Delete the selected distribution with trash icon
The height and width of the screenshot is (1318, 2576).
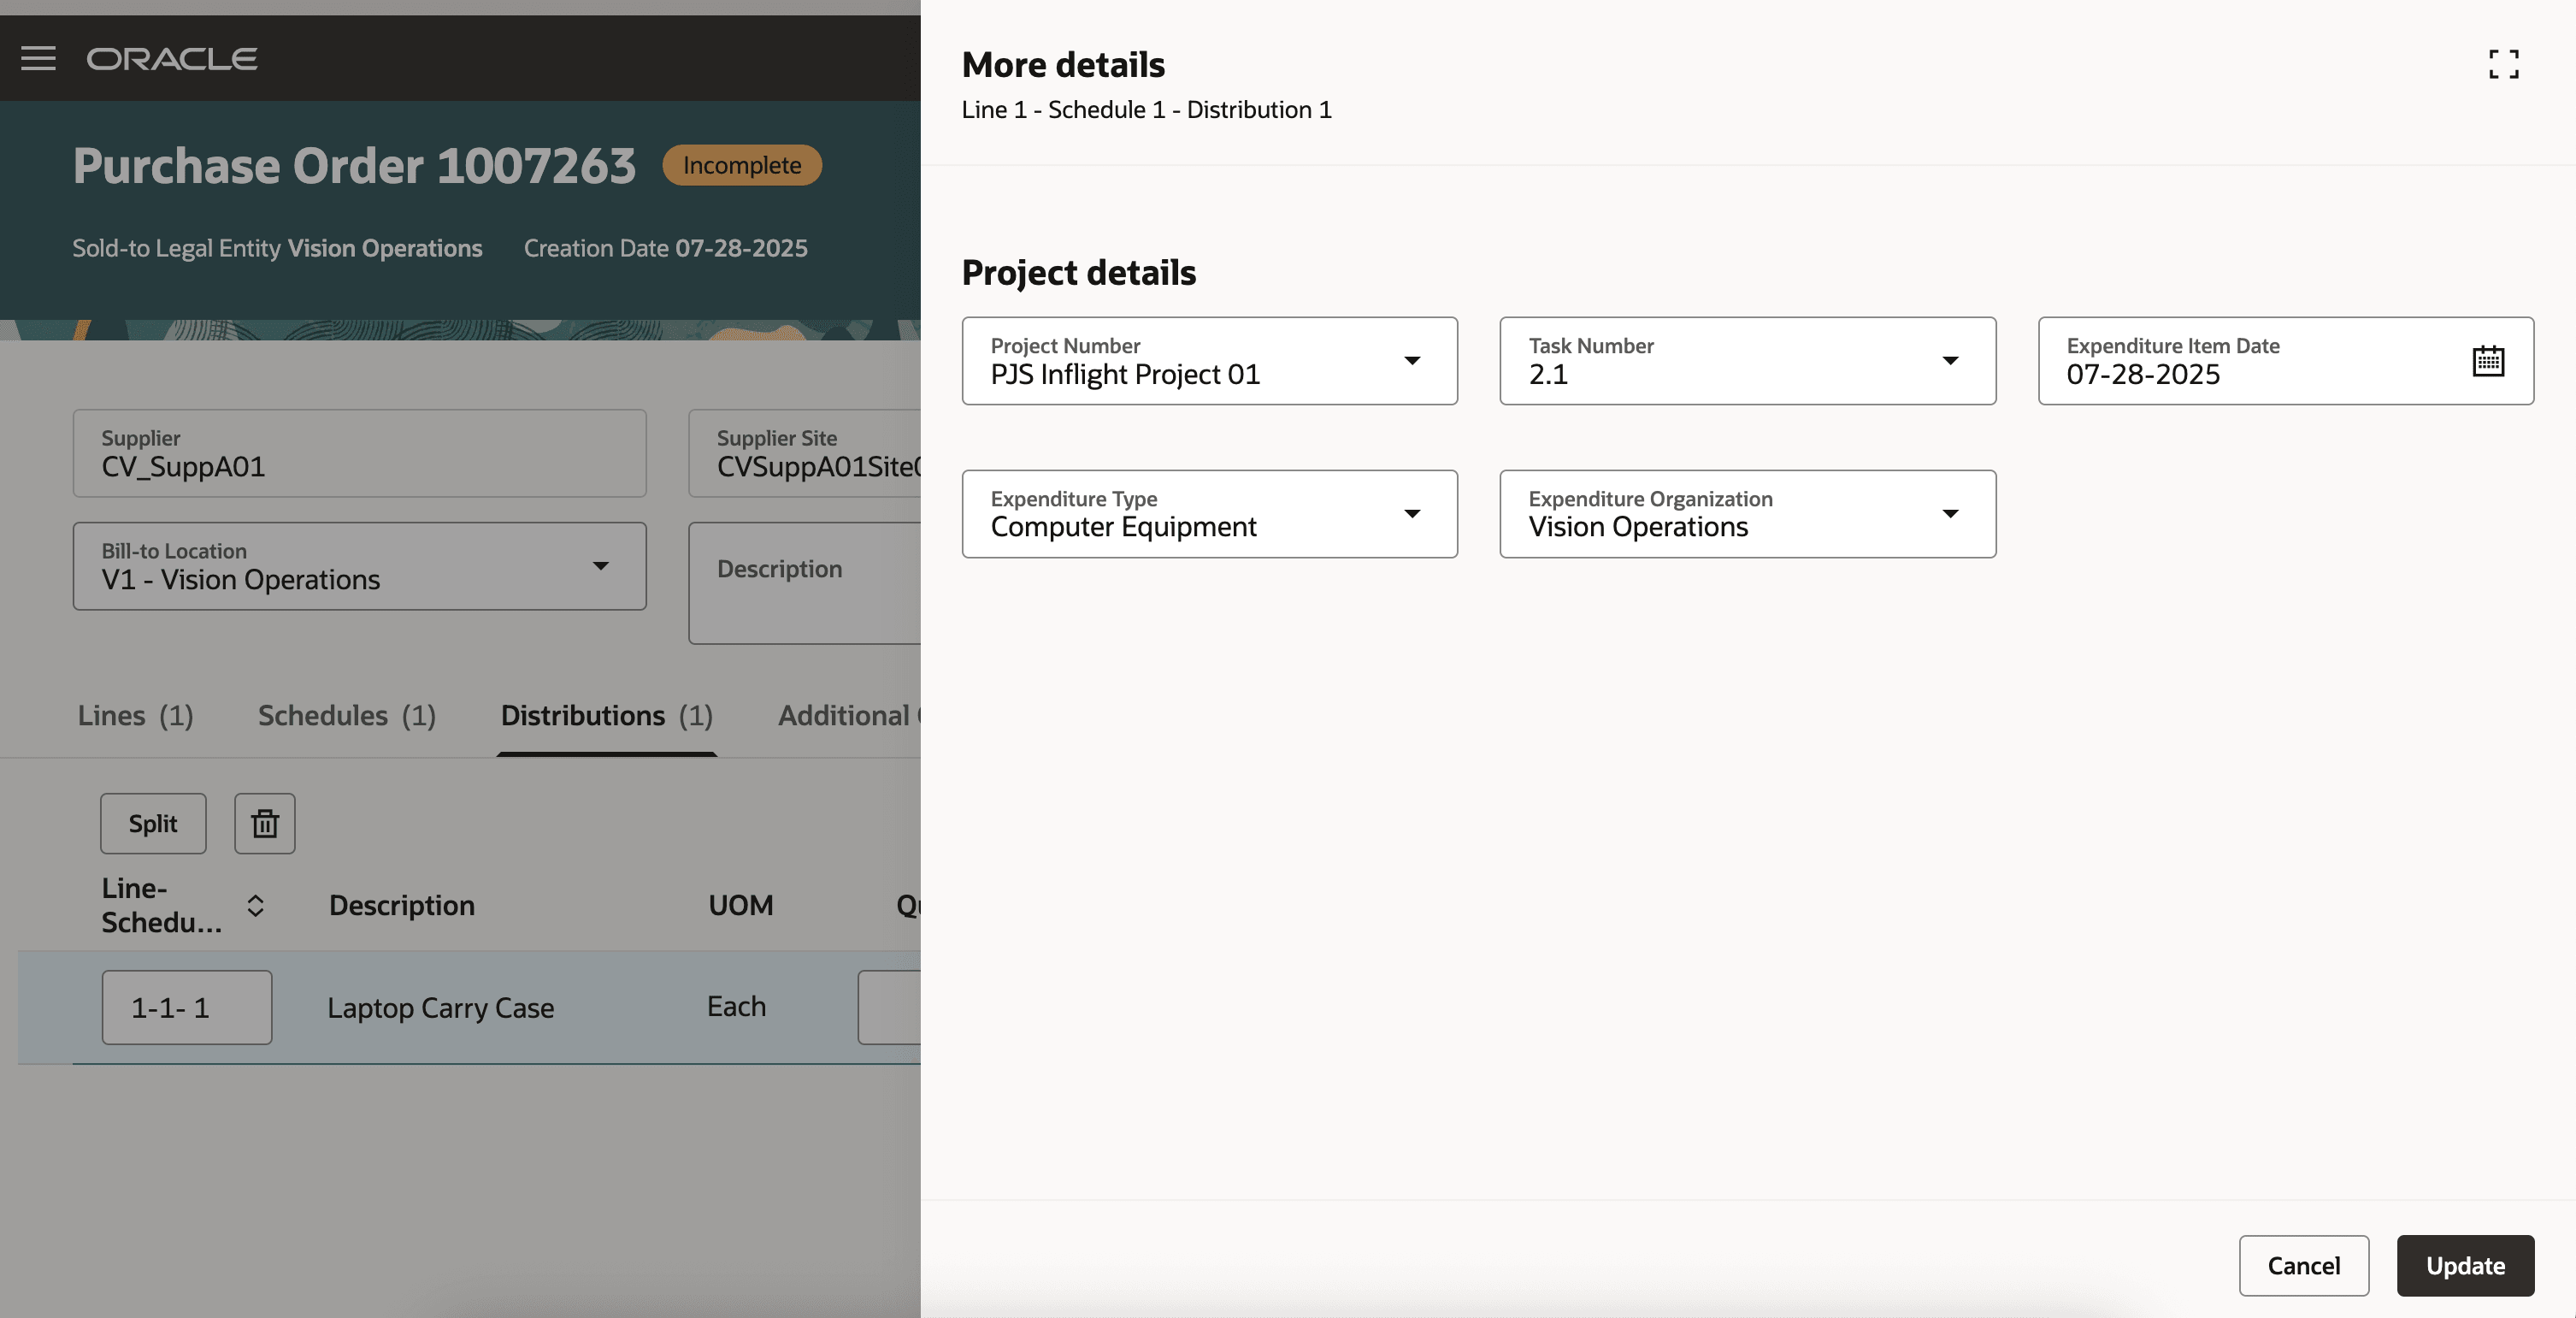[x=264, y=824]
